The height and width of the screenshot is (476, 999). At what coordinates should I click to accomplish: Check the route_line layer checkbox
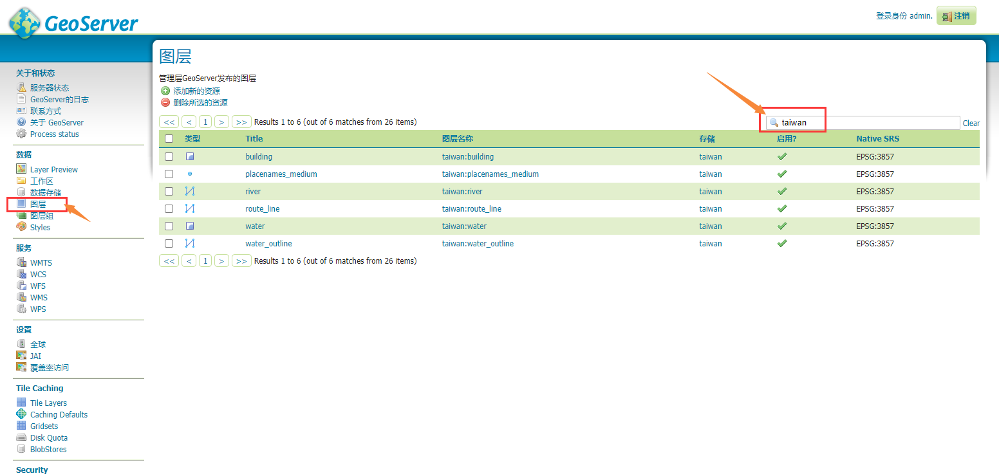coord(169,208)
